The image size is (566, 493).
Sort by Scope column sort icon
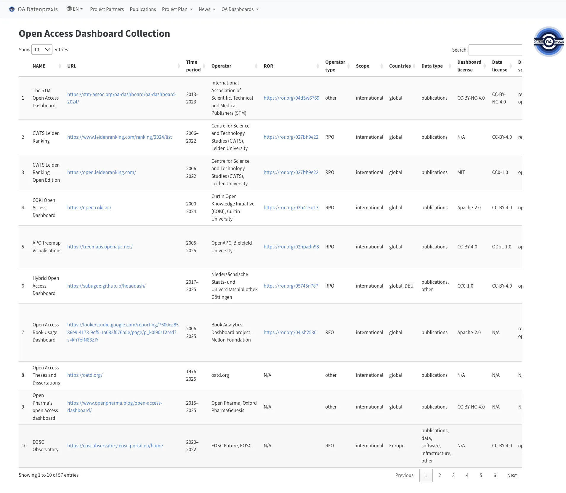381,66
